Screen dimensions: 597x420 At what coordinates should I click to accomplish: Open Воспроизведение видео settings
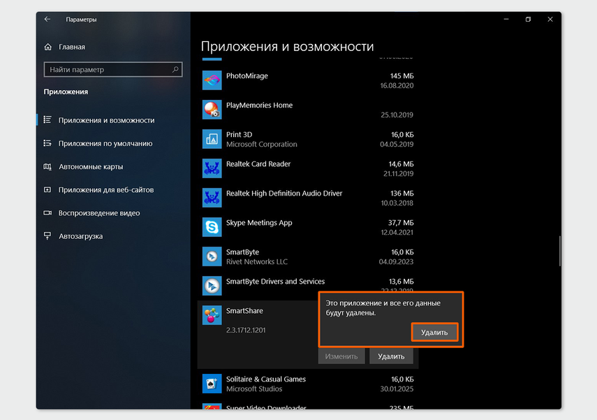[x=98, y=213]
